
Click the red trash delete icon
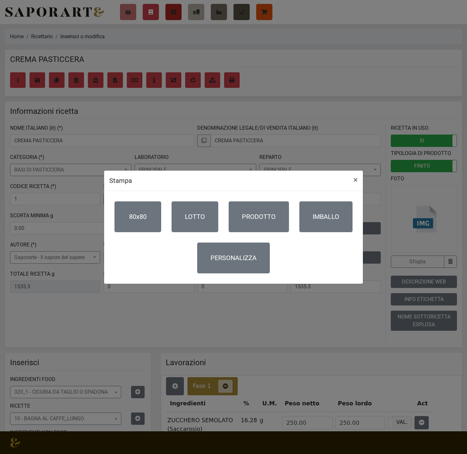[76, 80]
